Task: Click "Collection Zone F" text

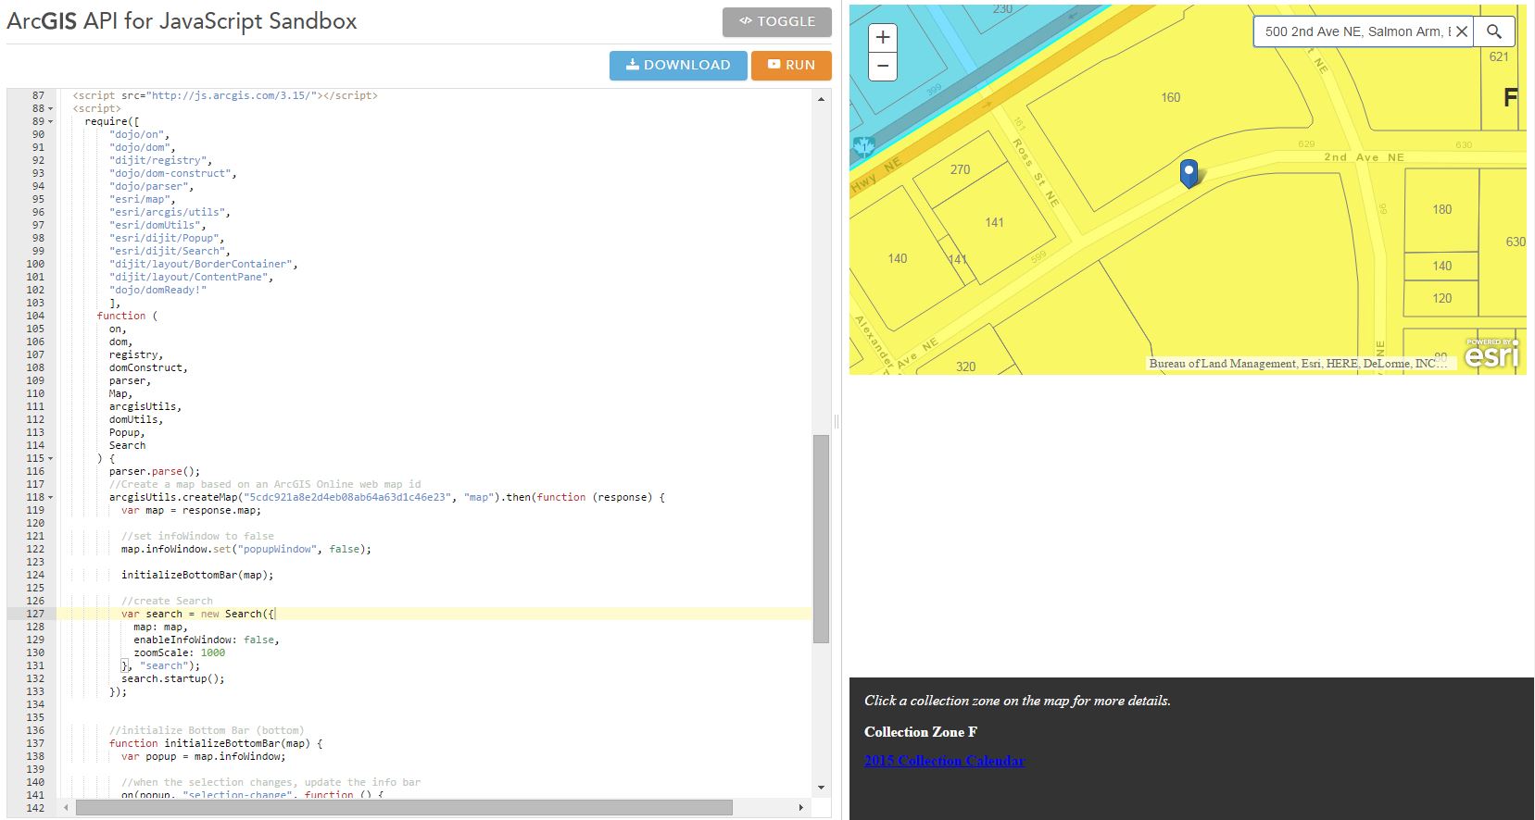Action: point(921,732)
